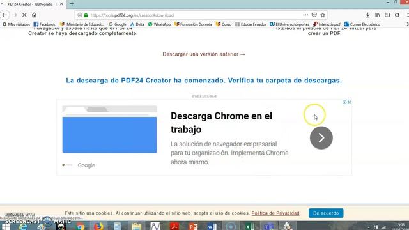Open the Interactivprof bookmark
Image resolution: width=409 pixels, height=230 pixels.
click(x=327, y=24)
